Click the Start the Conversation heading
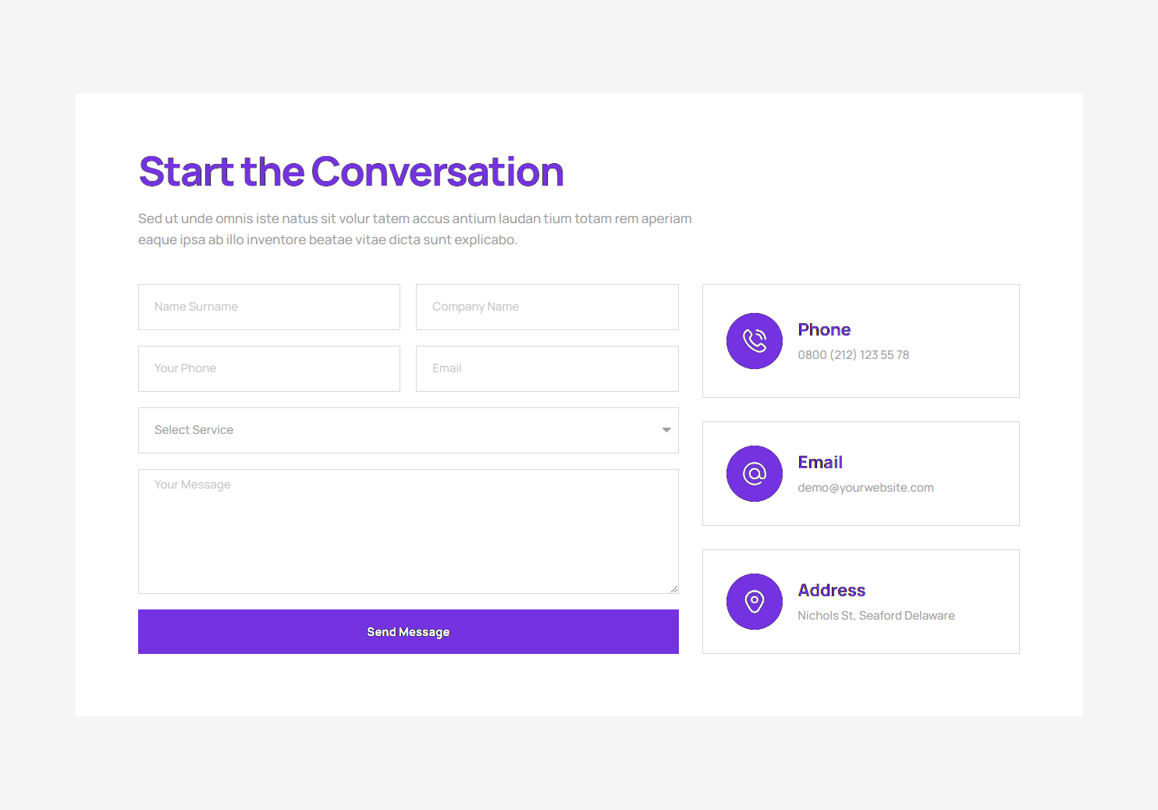This screenshot has height=810, width=1158. click(351, 172)
